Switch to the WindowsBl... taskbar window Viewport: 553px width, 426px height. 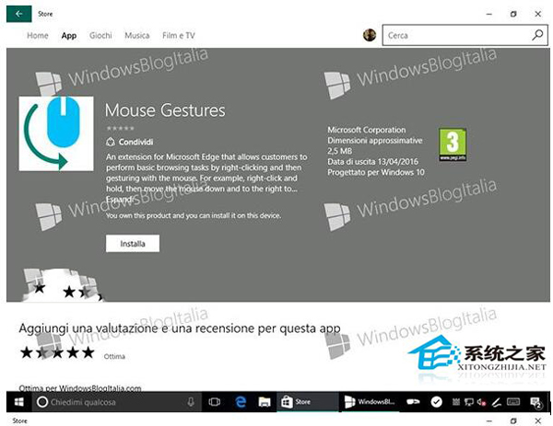[x=370, y=402]
